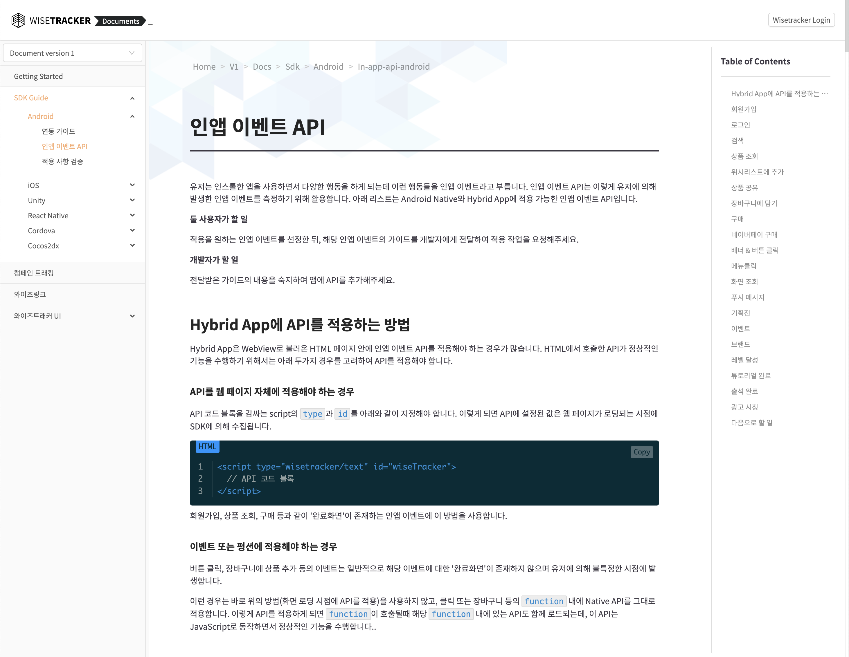This screenshot has height=657, width=849.
Task: Expand the iOS section chevron
Action: tap(132, 185)
